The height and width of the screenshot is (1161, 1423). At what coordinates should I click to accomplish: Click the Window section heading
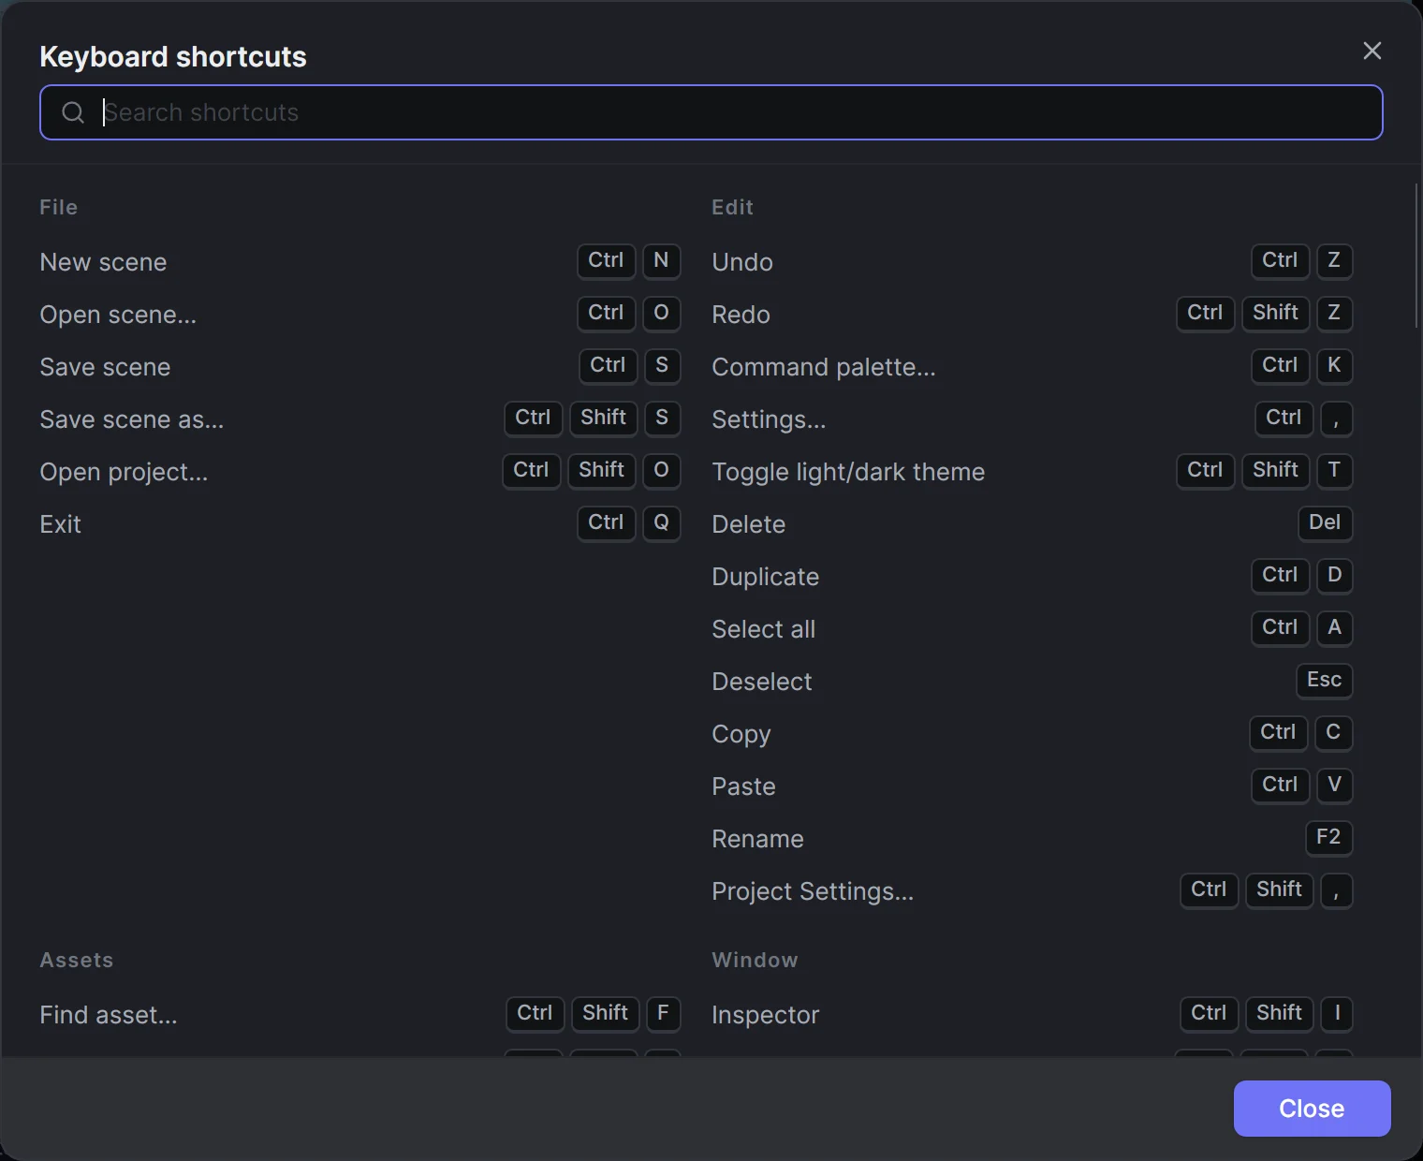coord(755,960)
